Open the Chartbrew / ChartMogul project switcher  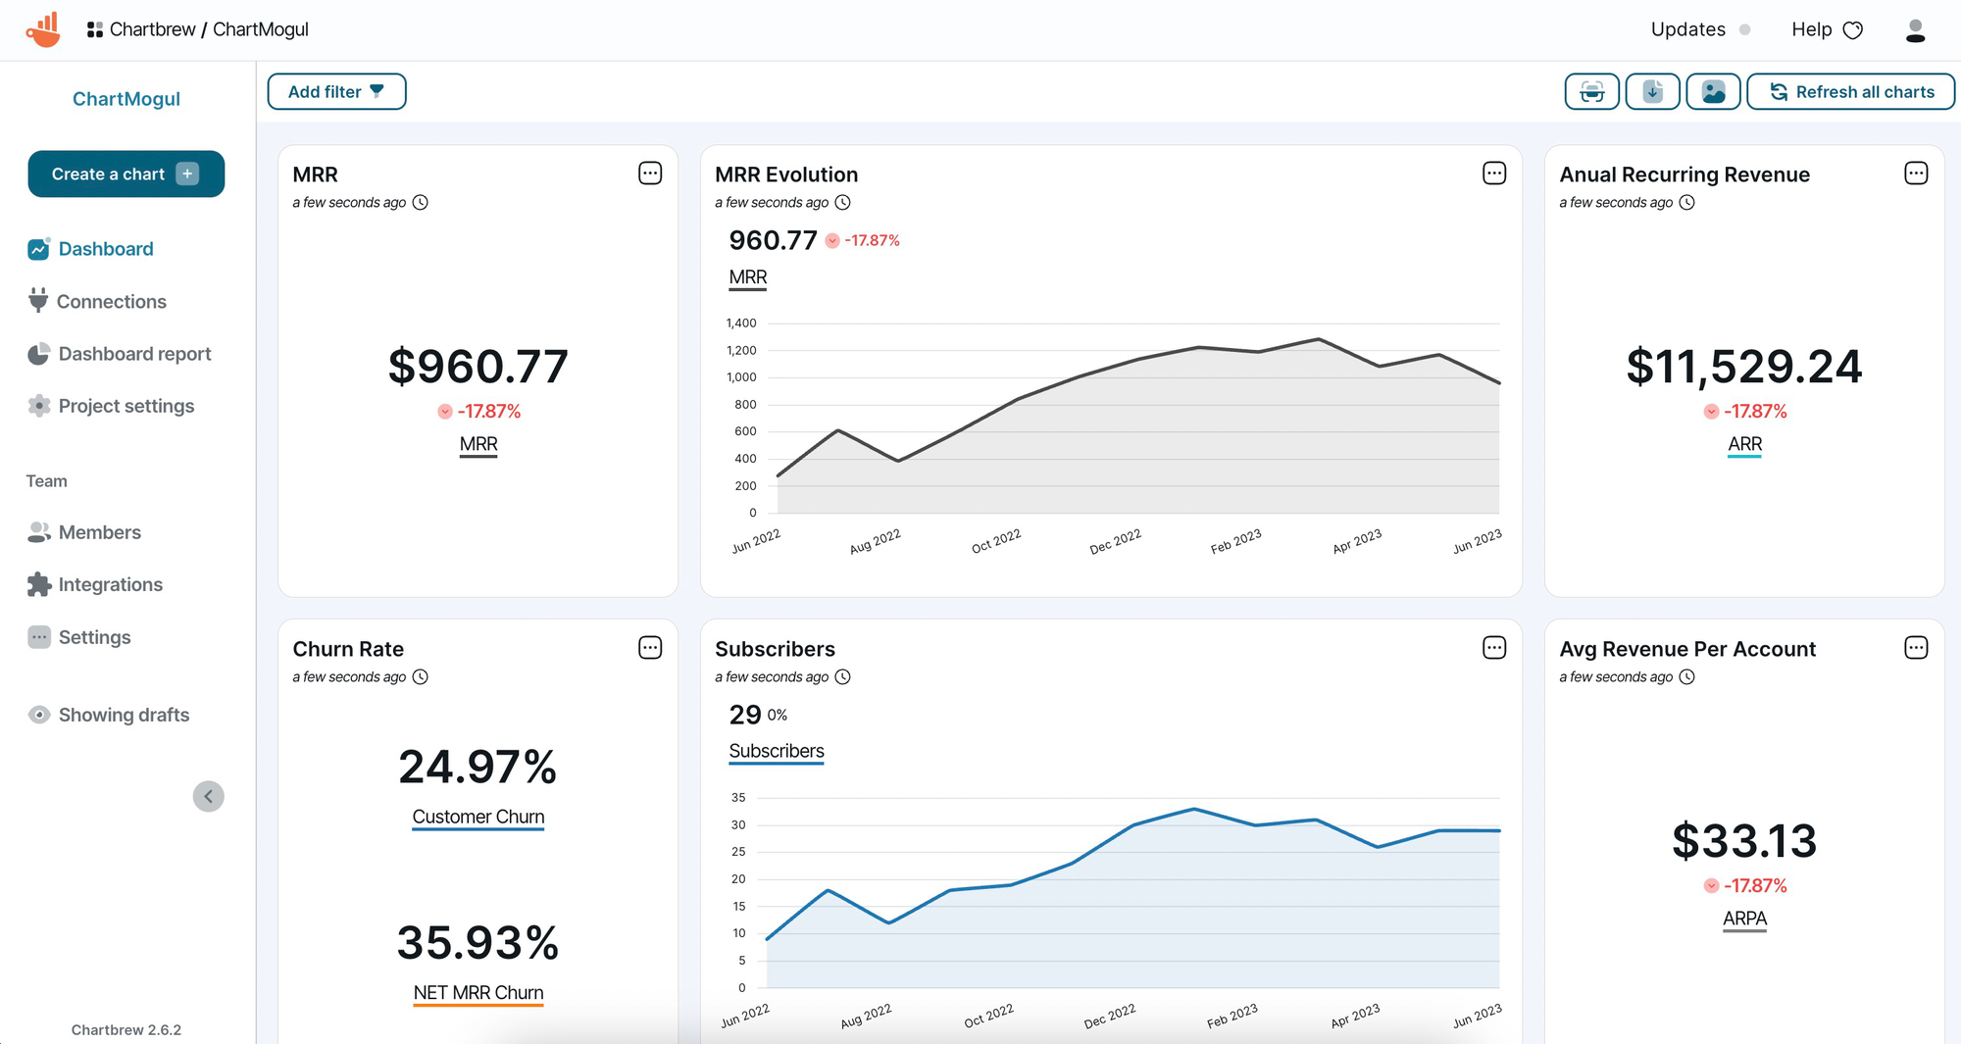[x=198, y=29]
